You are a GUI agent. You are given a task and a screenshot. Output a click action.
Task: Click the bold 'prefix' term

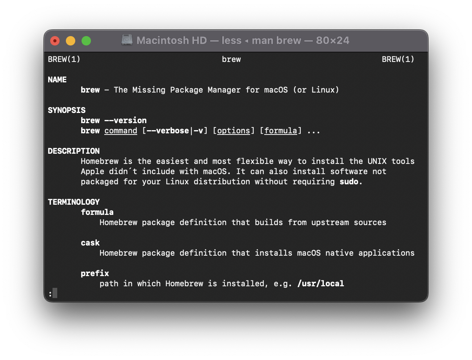[95, 273]
